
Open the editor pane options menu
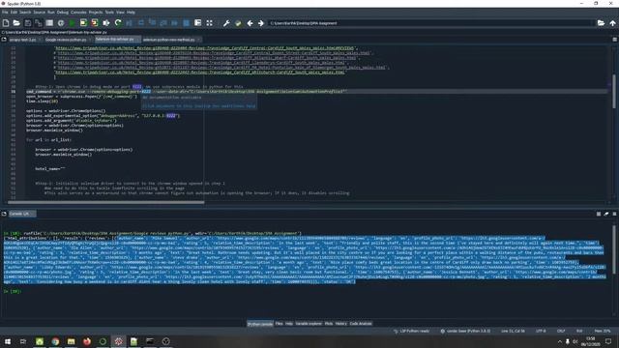click(x=615, y=40)
